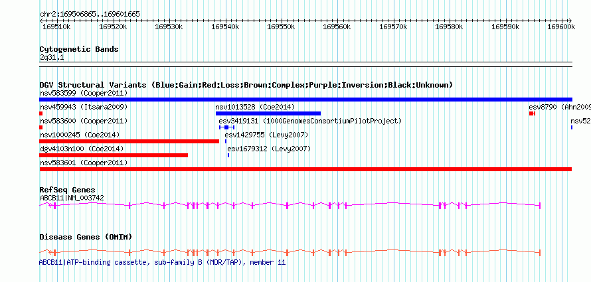Select the blue nsv1013528 gain bar
The image size is (591, 282).
point(268,113)
